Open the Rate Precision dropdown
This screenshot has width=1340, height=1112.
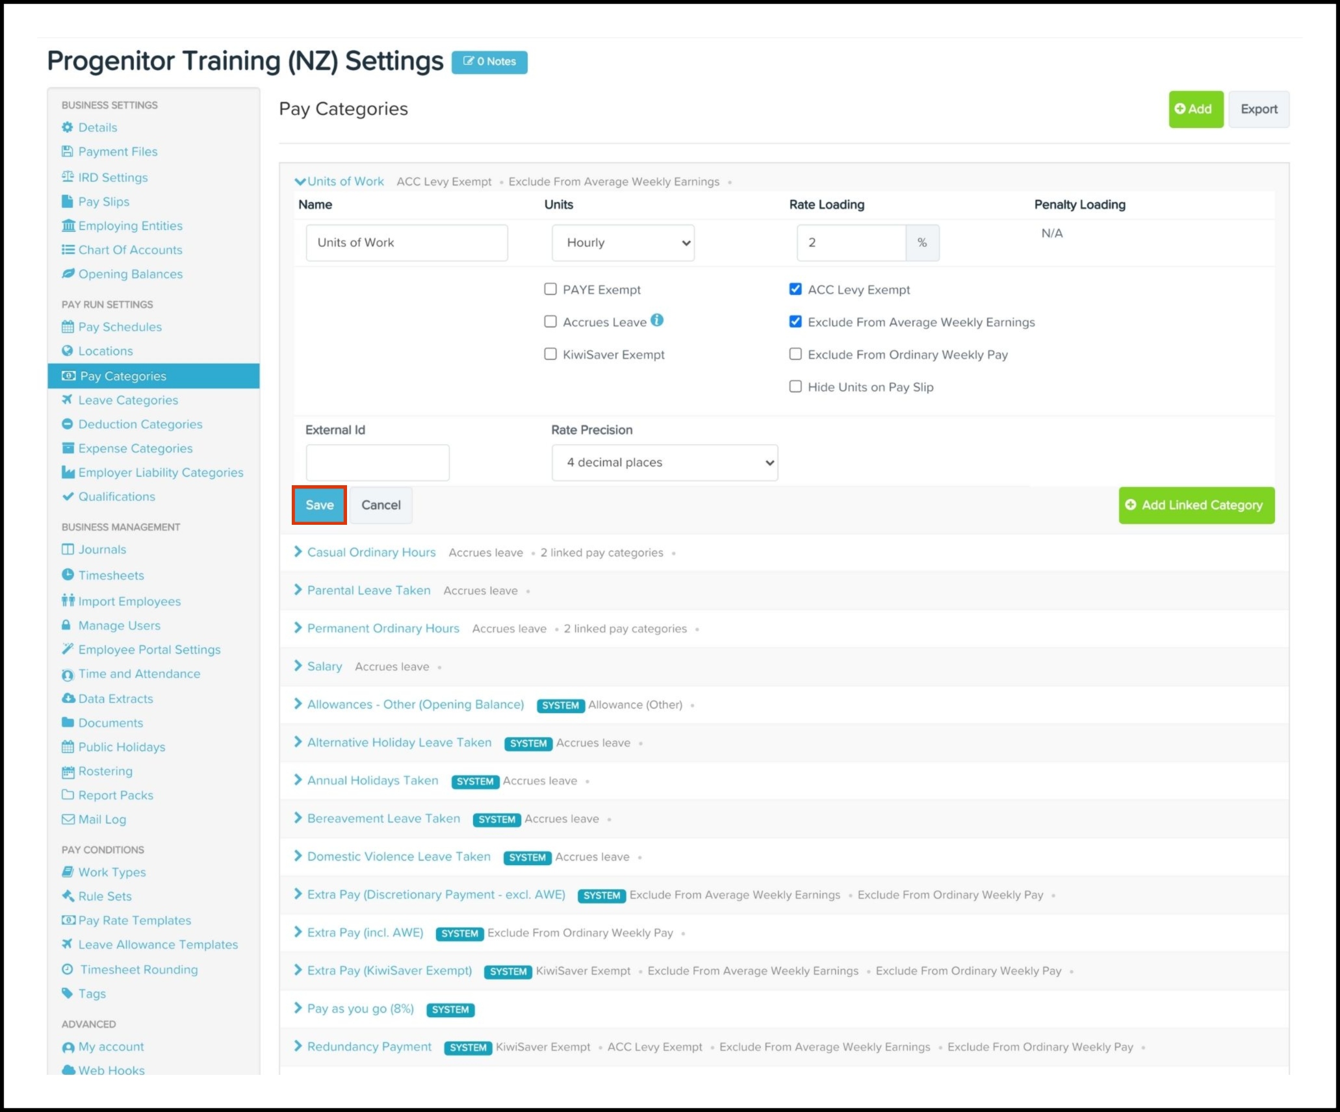(x=664, y=462)
